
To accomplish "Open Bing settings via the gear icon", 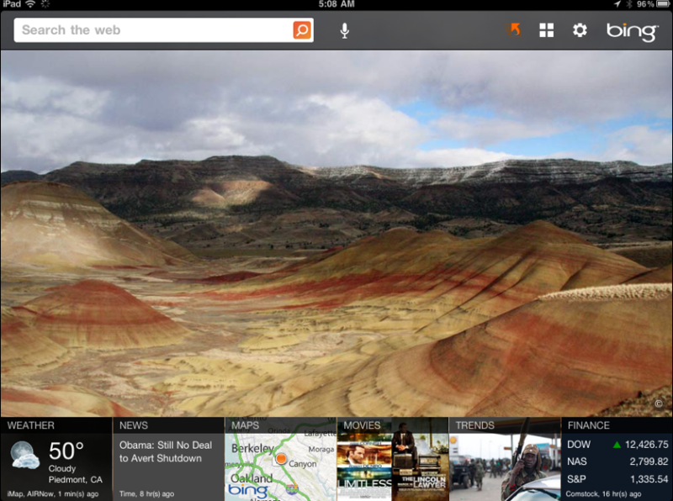I will pos(580,29).
